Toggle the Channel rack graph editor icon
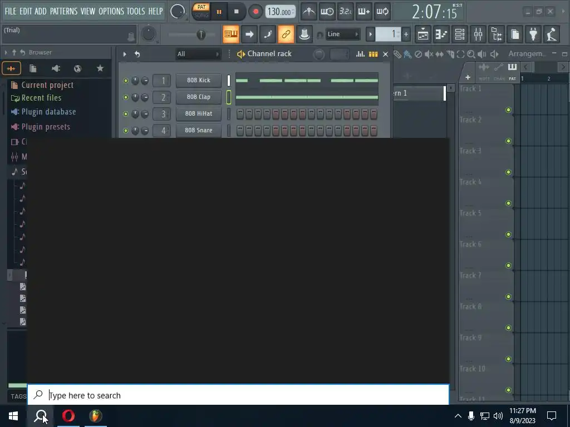This screenshot has width=570, height=427. (360, 54)
